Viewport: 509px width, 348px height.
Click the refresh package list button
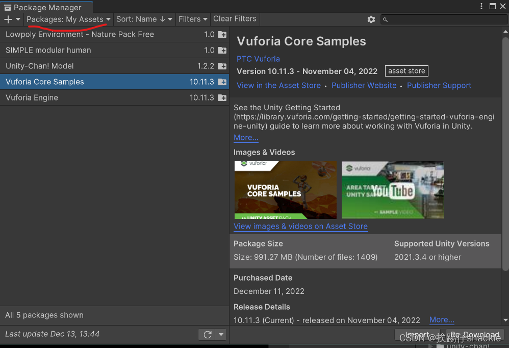point(208,334)
